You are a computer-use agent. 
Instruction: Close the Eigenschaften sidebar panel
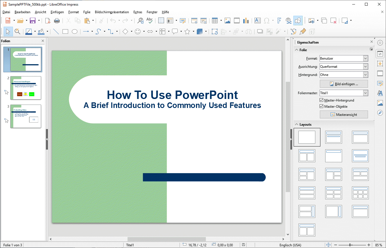372,42
